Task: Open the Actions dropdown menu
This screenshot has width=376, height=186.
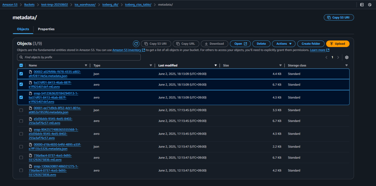Action: [x=284, y=44]
